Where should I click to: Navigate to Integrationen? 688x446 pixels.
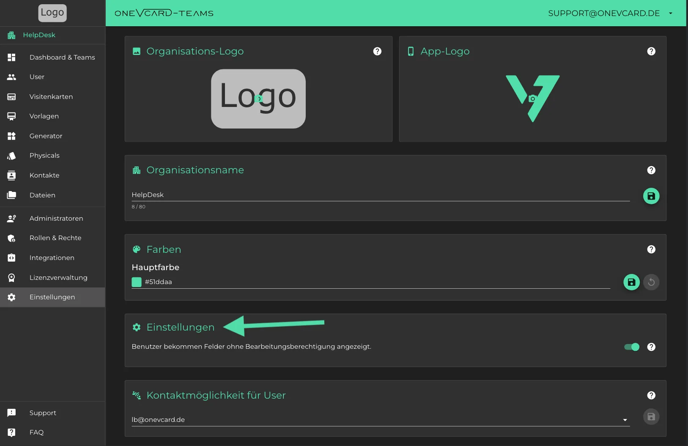[x=52, y=258]
